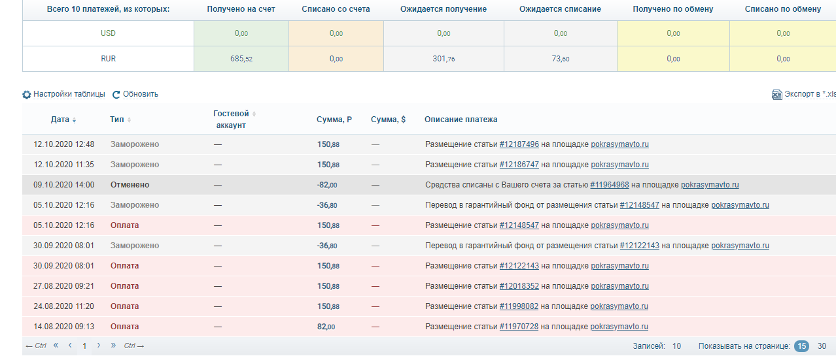Open the Настройки таблицы link

[69, 94]
